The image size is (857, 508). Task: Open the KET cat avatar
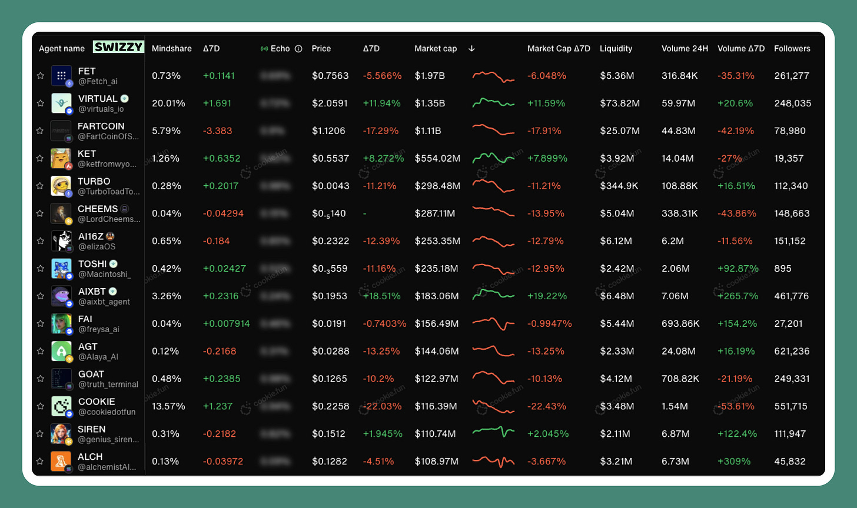(61, 159)
